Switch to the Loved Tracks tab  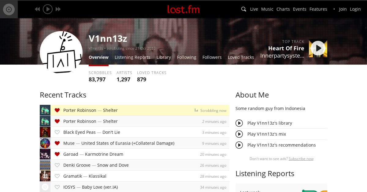pos(241,57)
